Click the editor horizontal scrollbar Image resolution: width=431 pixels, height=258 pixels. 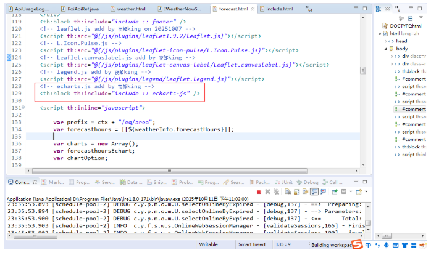[170, 171]
